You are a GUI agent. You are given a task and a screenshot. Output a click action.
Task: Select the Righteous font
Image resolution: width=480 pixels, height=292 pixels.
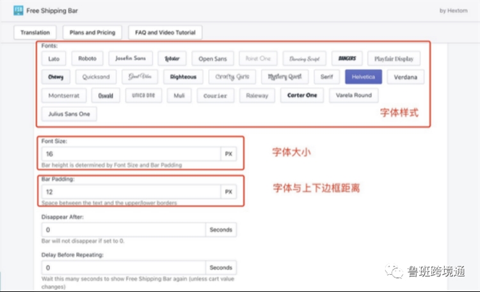pos(183,77)
